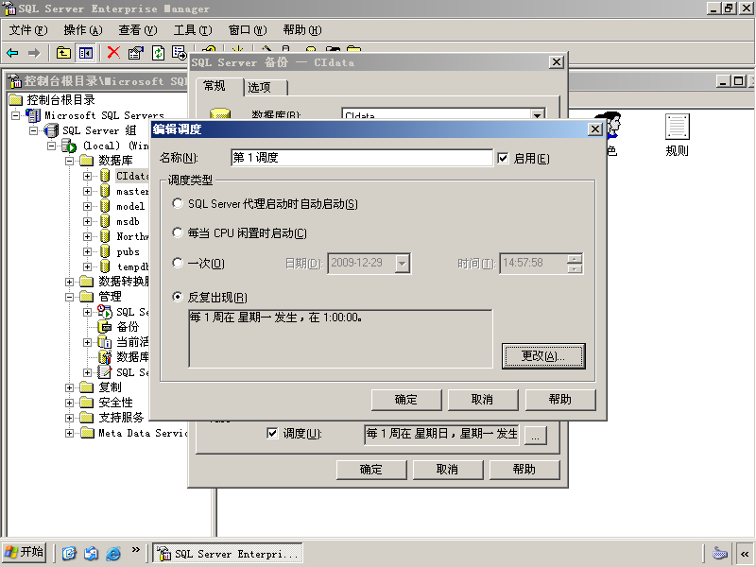Select the model database tree item
Viewport: 756px width, 567px height.
coord(130,206)
